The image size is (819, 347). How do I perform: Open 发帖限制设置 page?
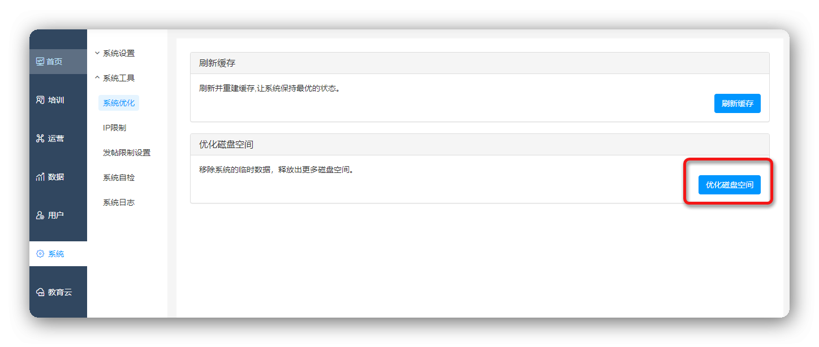[127, 153]
